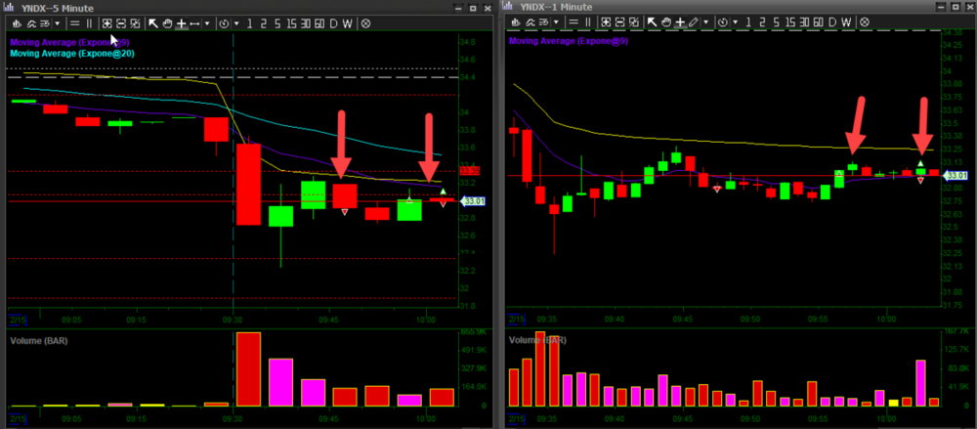
Task: Open chart style dropdown arrow in 5 Minute toolbar
Action: coord(58,22)
